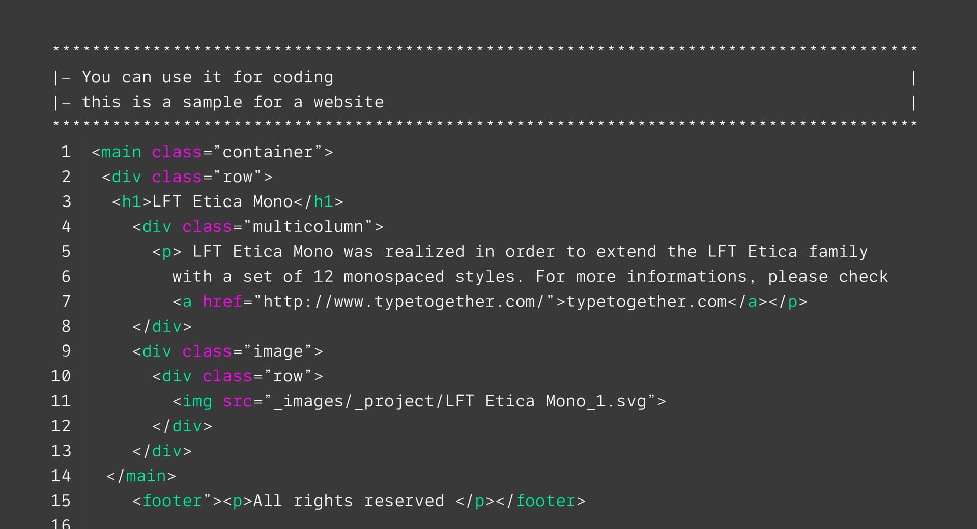Select line number 5 in the gutter
977x529 pixels.
point(66,251)
